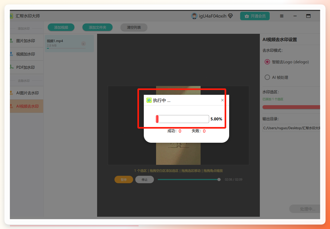This screenshot has width=330, height=229.
Task: Minimize the 汇帮水印大师 window
Action: (x=295, y=16)
